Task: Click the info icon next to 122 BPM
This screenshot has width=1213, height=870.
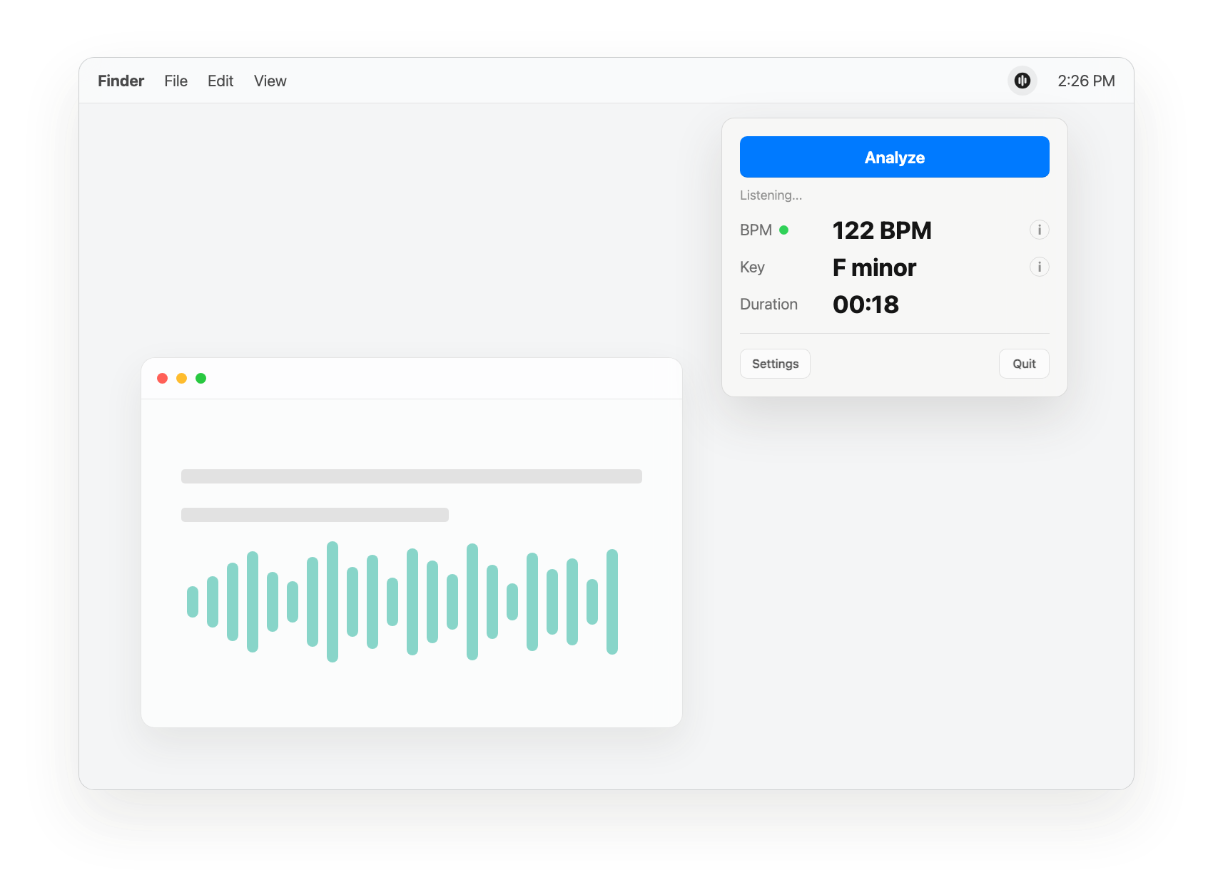Action: pos(1039,230)
